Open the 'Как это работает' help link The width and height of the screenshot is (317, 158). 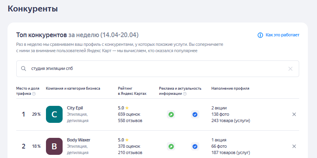click(282, 35)
